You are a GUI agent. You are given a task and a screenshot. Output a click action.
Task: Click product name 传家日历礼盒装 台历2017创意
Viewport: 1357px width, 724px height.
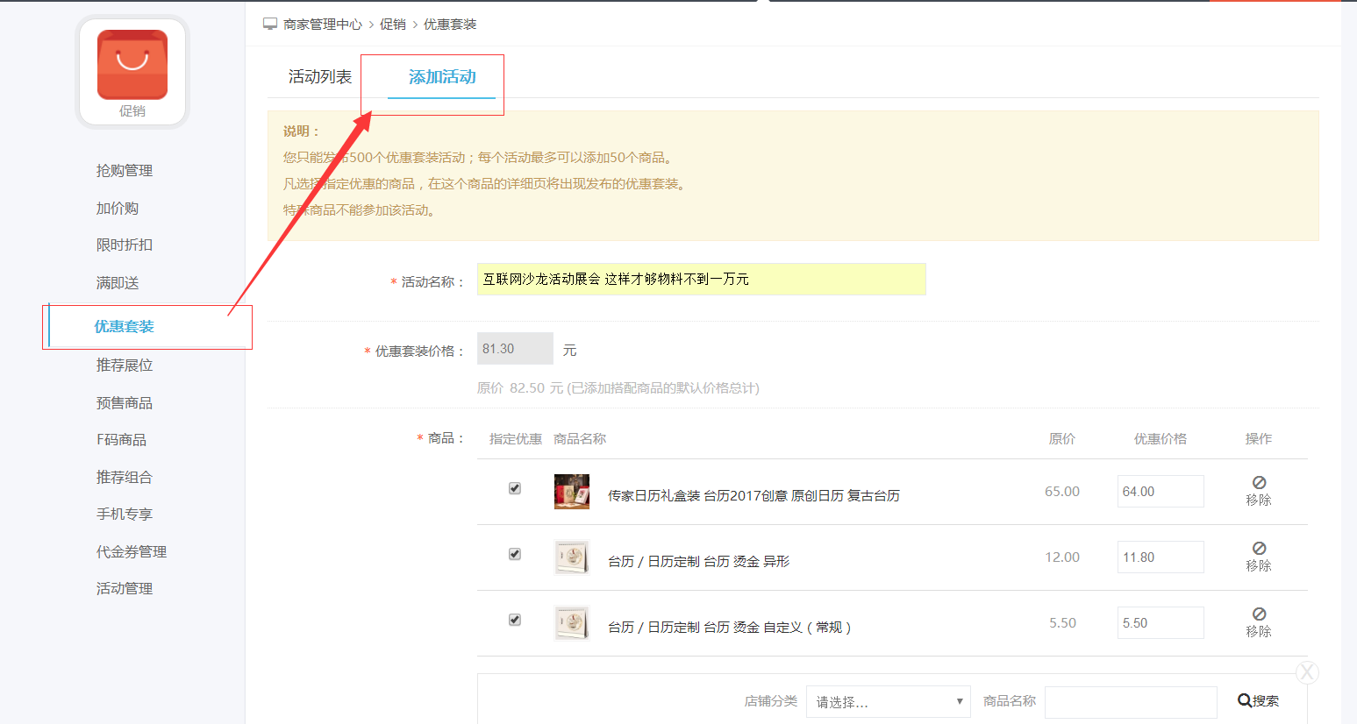click(x=753, y=496)
